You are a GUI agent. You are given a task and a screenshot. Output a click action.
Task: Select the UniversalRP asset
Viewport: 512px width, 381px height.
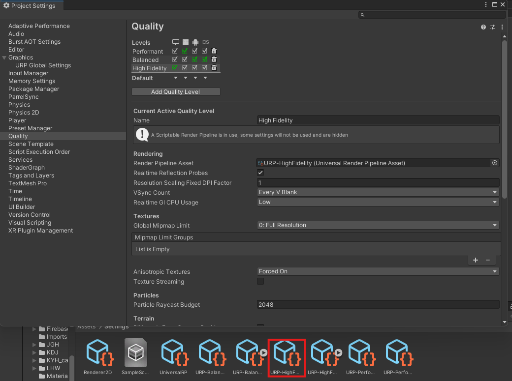click(x=173, y=357)
